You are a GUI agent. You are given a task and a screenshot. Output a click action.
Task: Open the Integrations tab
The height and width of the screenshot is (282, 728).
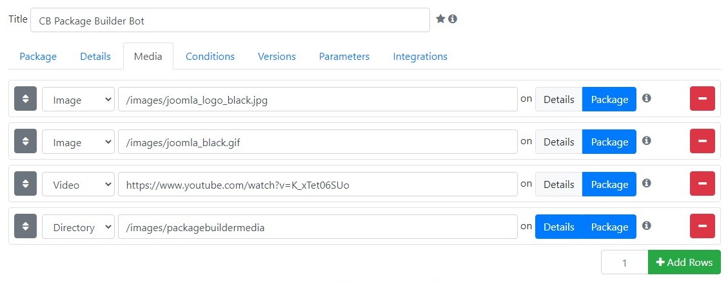click(x=420, y=56)
